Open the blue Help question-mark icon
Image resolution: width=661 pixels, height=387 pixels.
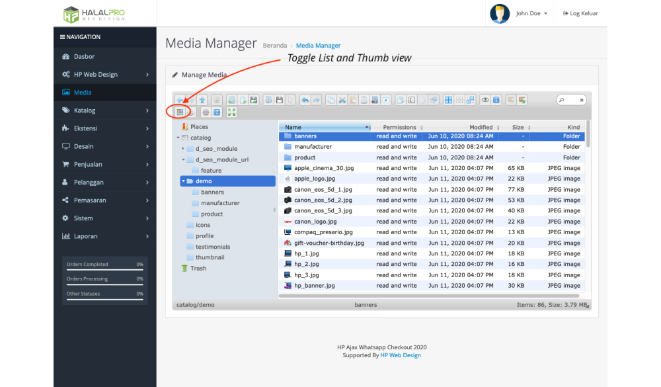(217, 112)
